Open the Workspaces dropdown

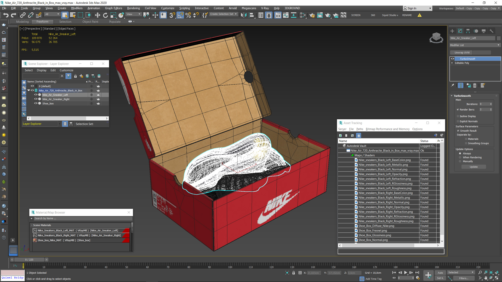pos(477,8)
